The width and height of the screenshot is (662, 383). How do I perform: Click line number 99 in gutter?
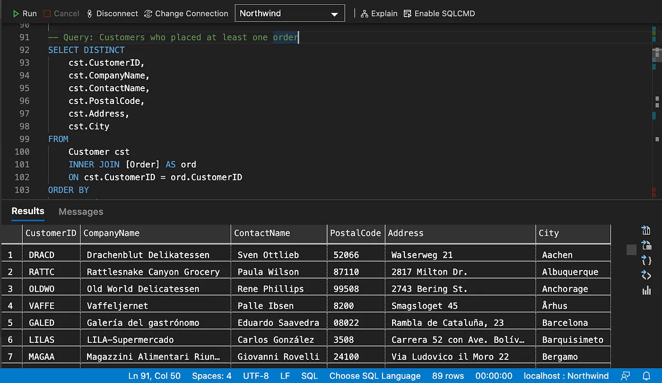click(24, 139)
